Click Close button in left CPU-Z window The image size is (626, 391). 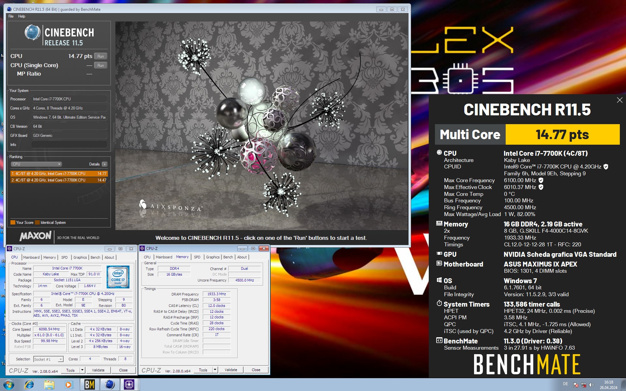(123, 370)
